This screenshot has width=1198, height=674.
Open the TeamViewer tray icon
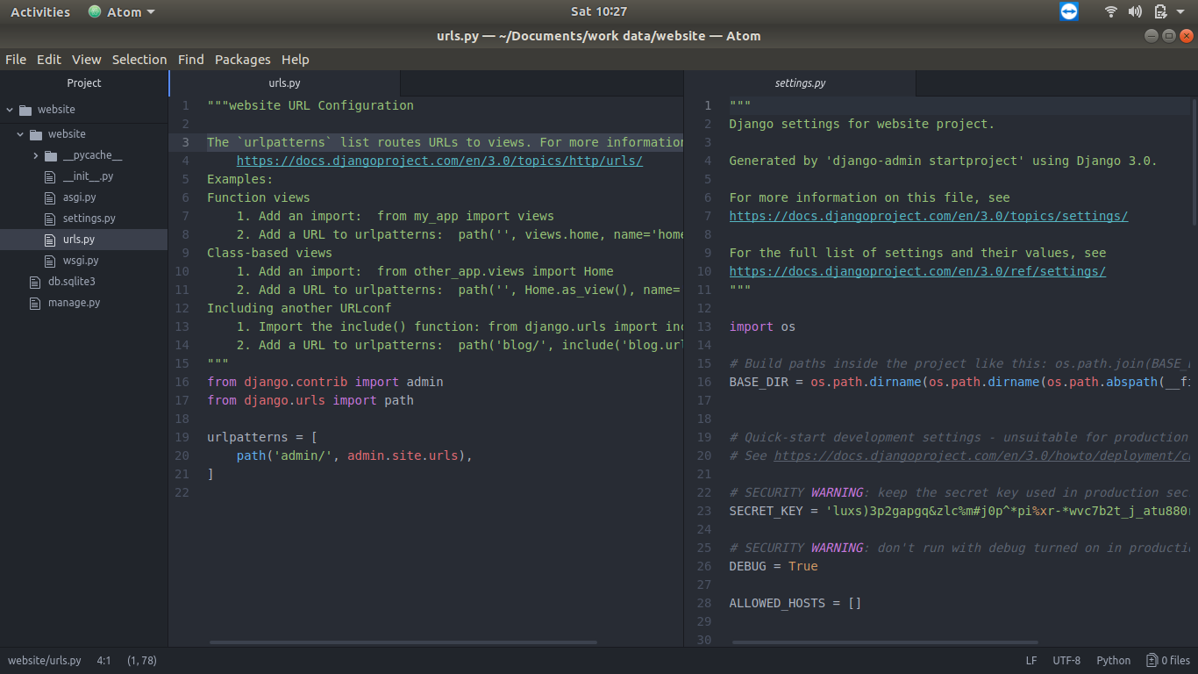(x=1068, y=11)
